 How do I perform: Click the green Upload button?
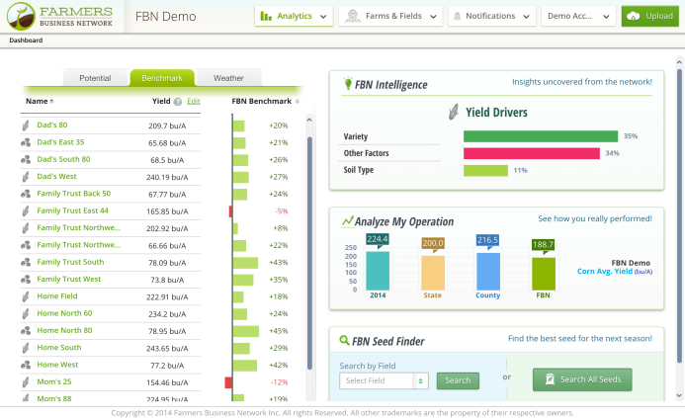650,16
